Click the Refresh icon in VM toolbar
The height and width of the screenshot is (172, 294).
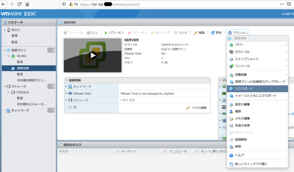click(213, 33)
